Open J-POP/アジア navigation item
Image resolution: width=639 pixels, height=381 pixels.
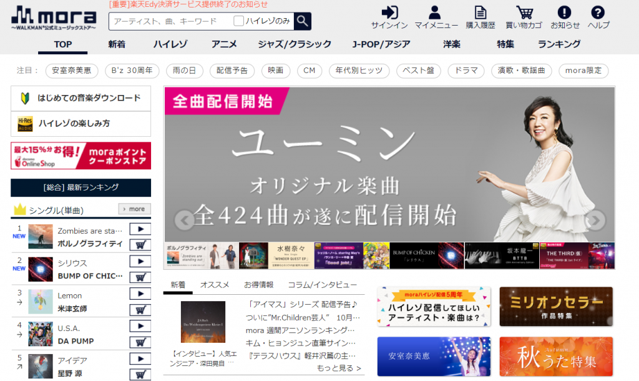[381, 44]
